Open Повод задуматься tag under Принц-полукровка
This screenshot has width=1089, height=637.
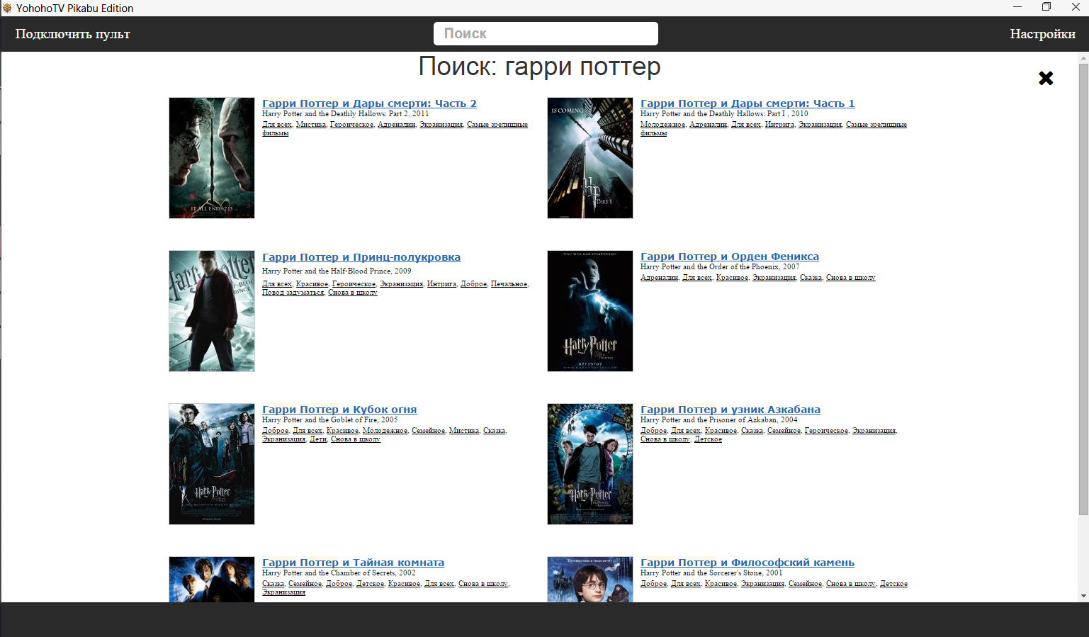293,293
